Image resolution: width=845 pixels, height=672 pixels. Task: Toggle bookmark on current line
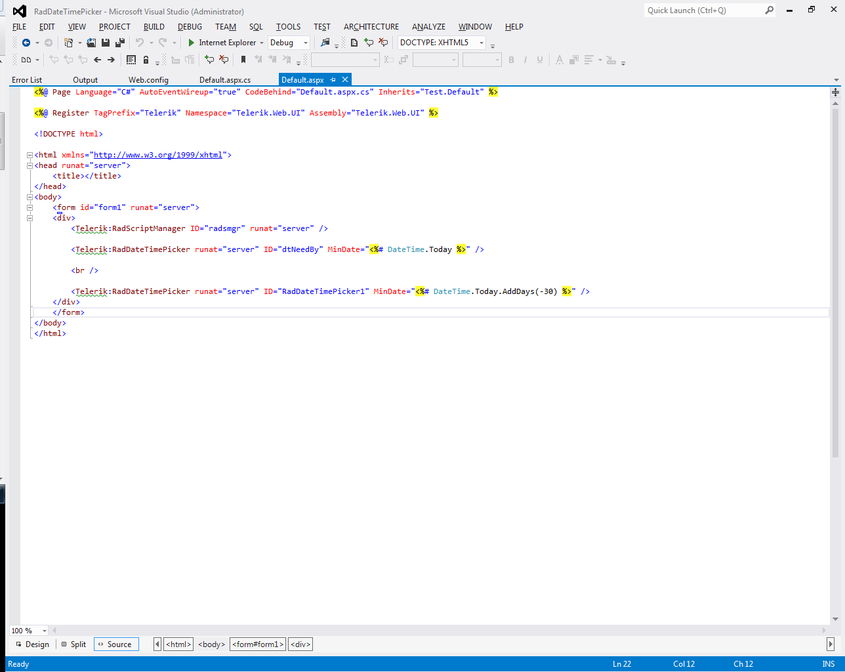pos(243,60)
